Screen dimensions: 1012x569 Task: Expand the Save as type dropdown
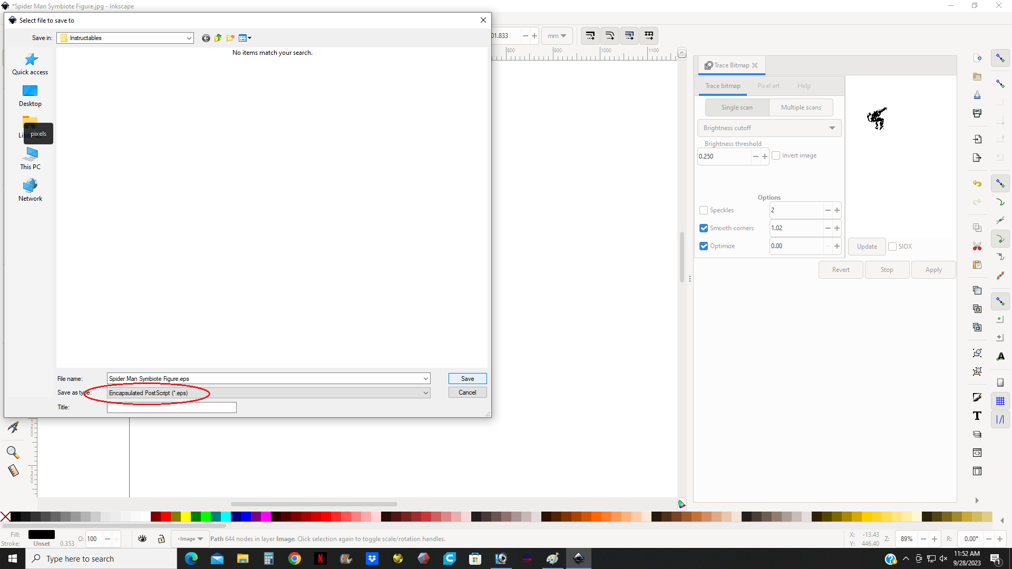click(x=425, y=393)
